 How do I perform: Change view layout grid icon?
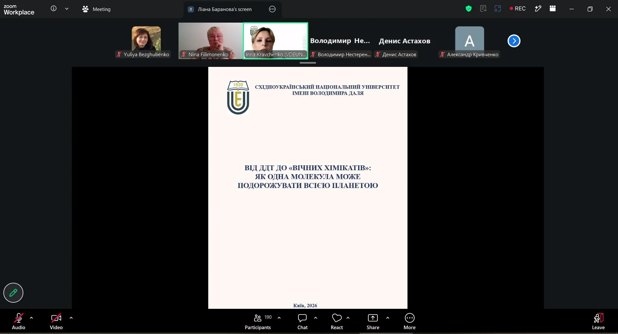(x=553, y=9)
